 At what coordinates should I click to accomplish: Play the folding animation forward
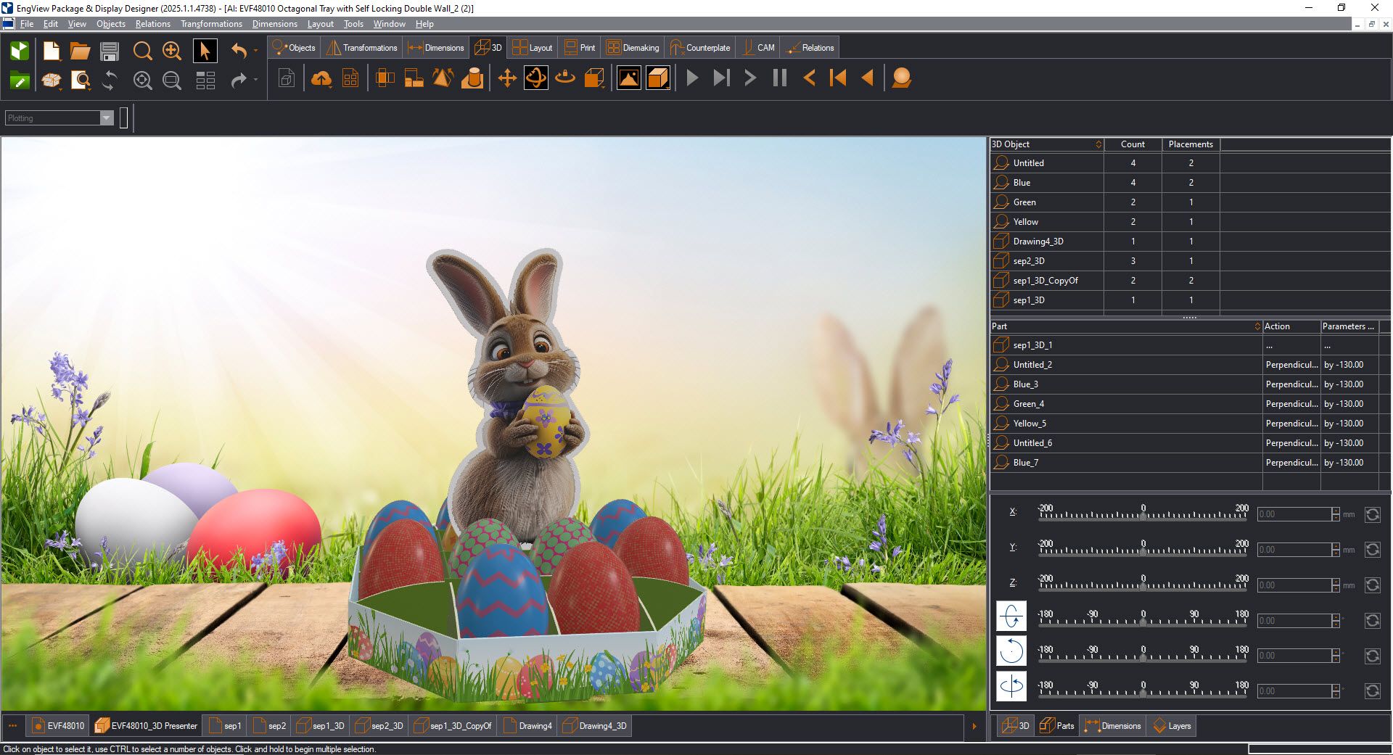(693, 78)
